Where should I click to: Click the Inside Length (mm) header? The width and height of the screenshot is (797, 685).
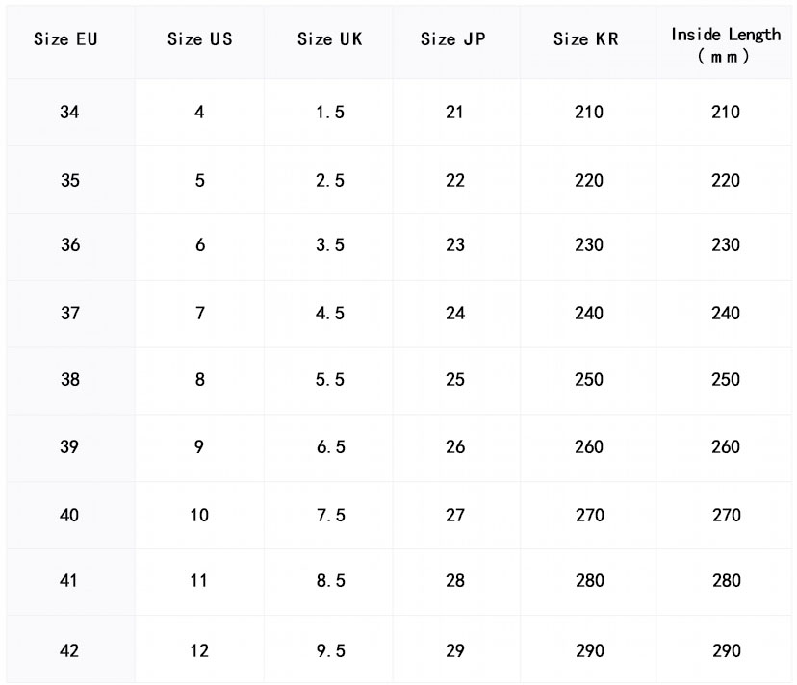725,44
